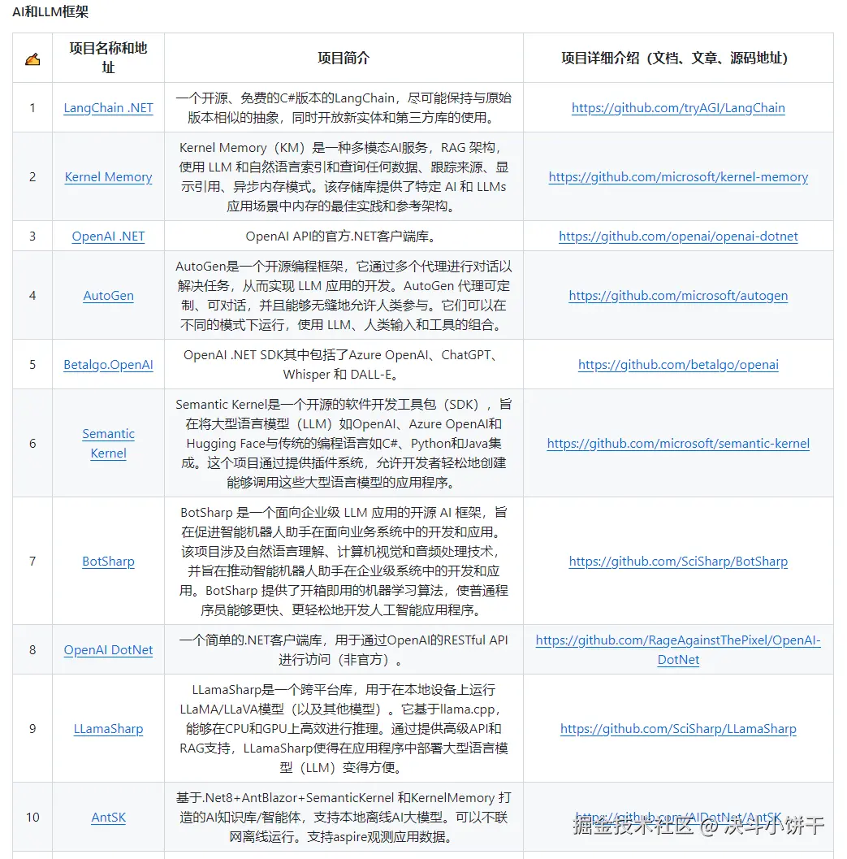The image size is (847, 859).
Task: Click row number 8 cell
Action: (x=32, y=649)
